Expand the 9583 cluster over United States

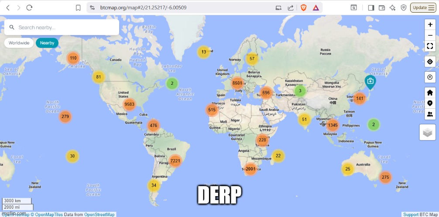click(129, 104)
